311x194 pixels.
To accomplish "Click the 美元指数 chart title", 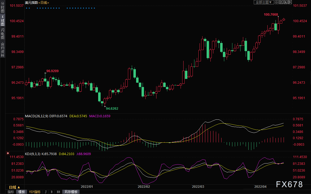I will (x=31, y=3).
